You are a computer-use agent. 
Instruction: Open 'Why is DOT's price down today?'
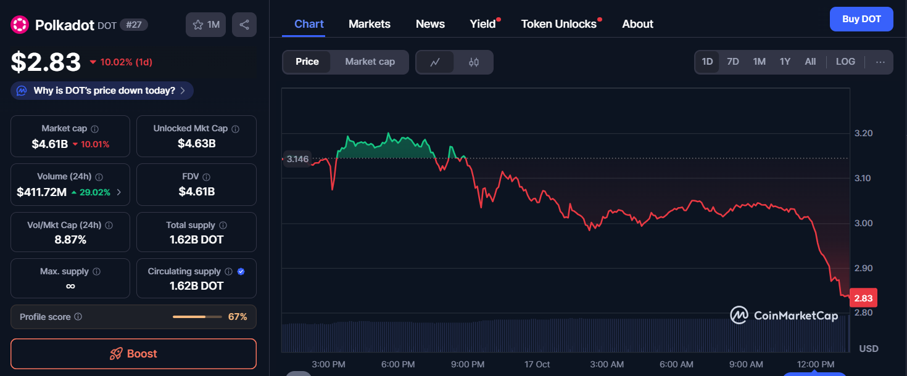(102, 90)
